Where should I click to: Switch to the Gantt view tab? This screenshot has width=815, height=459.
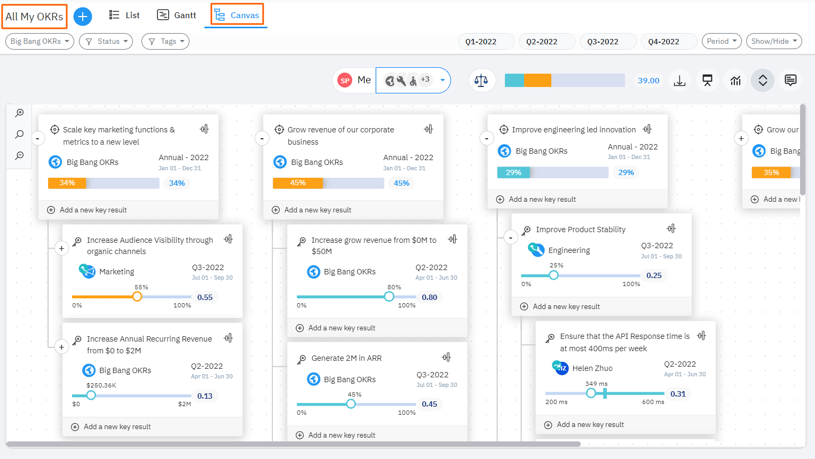point(176,15)
